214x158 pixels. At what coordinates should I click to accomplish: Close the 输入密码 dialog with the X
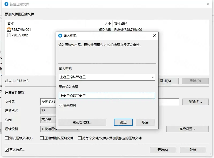[x=154, y=36]
